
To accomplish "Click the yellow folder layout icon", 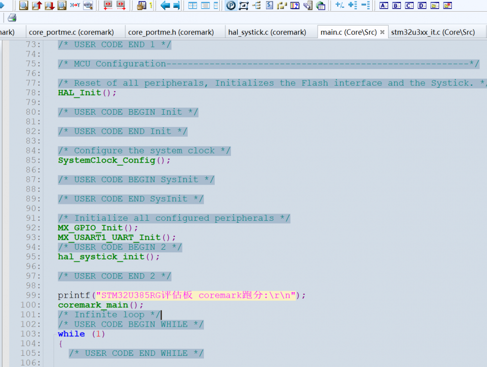I will [435, 5].
